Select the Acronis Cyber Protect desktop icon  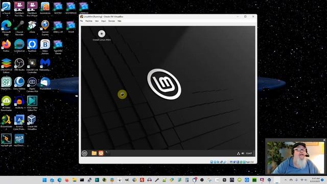19,122
